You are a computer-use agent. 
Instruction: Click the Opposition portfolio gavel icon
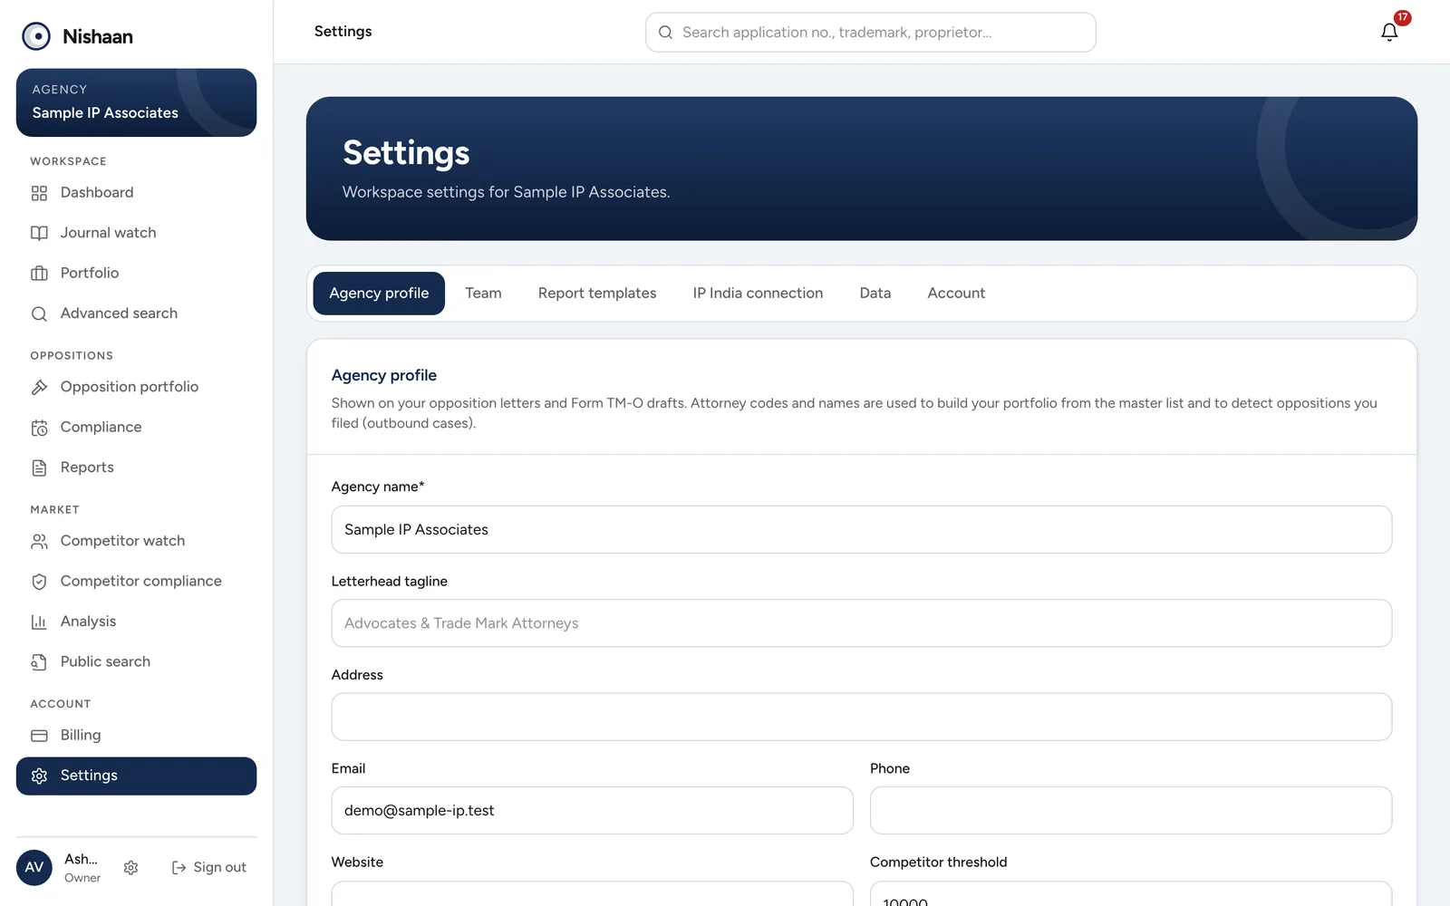39,387
